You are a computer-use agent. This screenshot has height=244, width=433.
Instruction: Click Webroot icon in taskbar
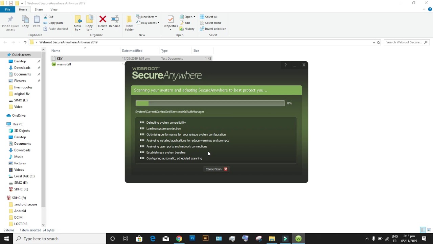pos(298,239)
